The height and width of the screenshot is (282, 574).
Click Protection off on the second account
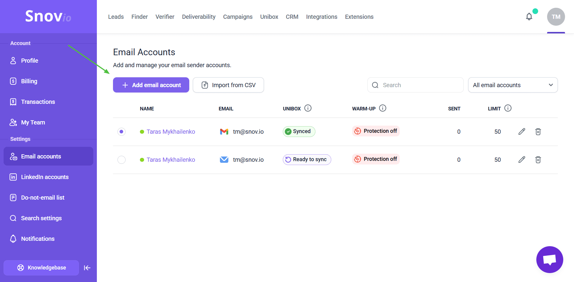376,159
